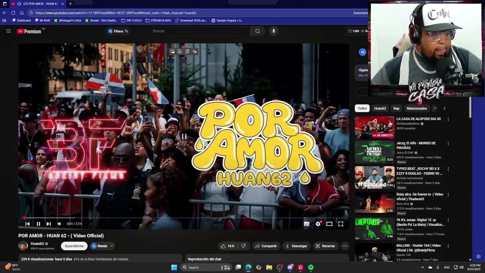The image size is (485, 273).
Task: Download video with Descargar button
Action: (x=296, y=246)
